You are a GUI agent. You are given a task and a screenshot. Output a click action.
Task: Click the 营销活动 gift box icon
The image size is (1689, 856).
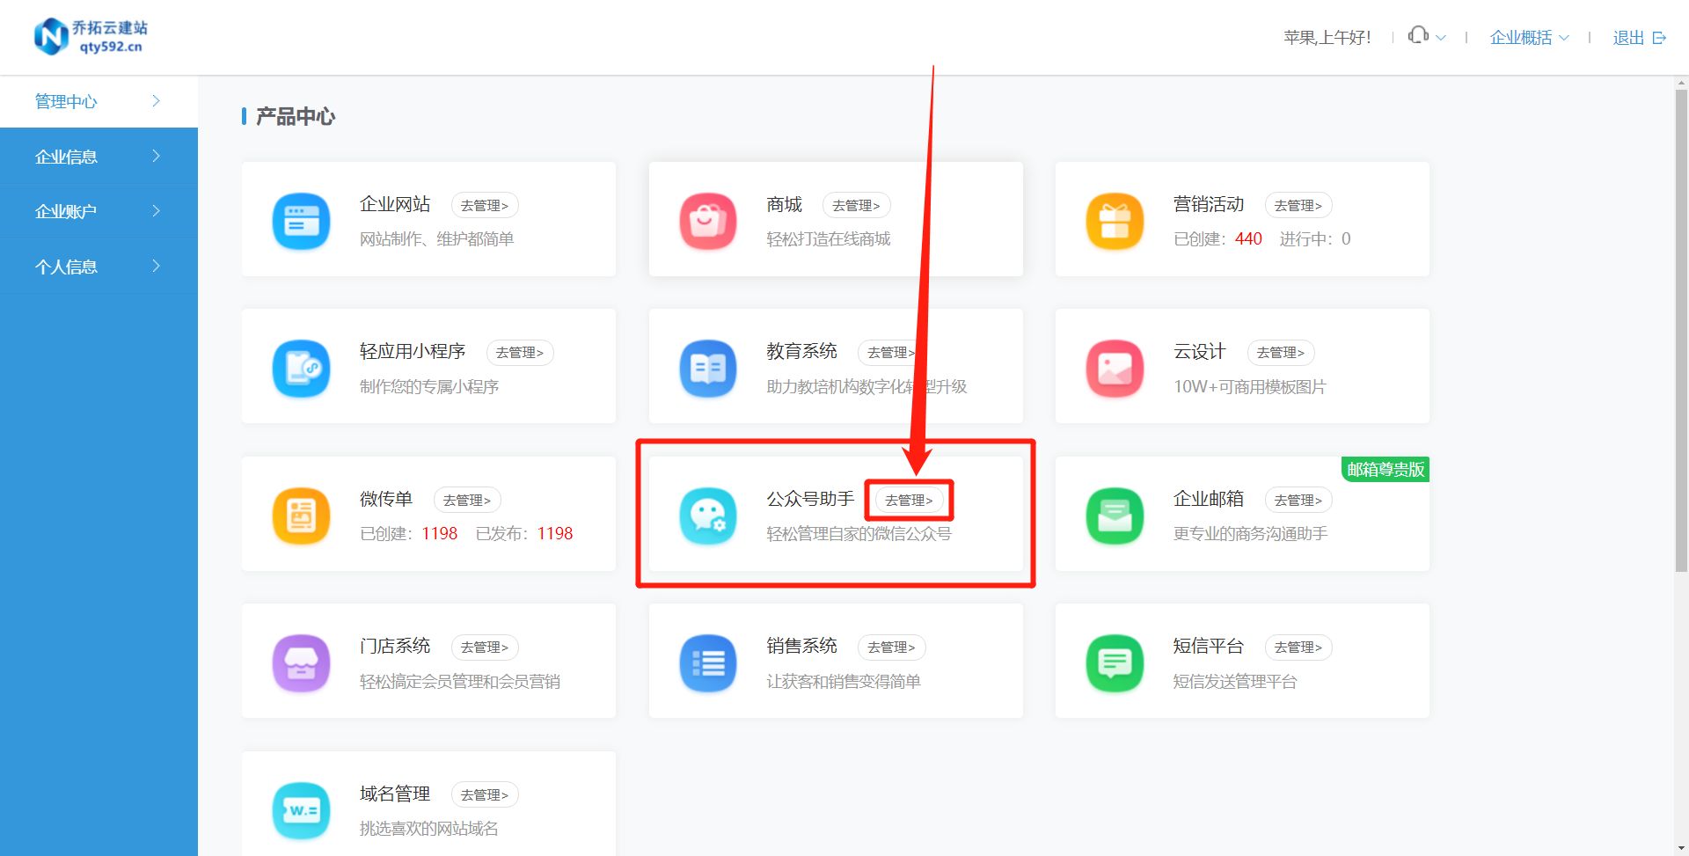coord(1115,221)
